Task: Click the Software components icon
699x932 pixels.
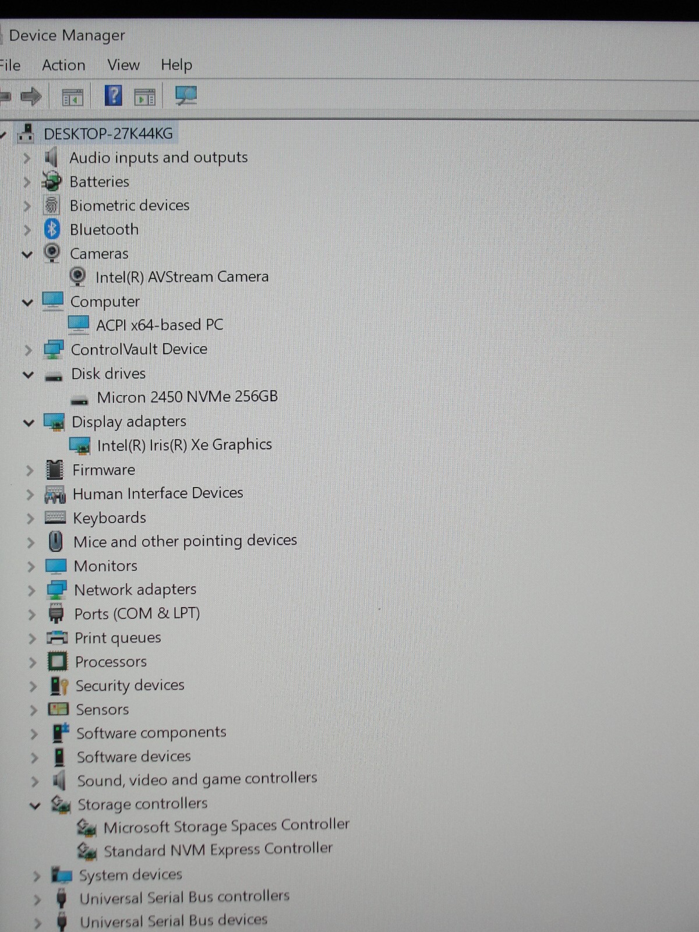Action: coord(60,733)
